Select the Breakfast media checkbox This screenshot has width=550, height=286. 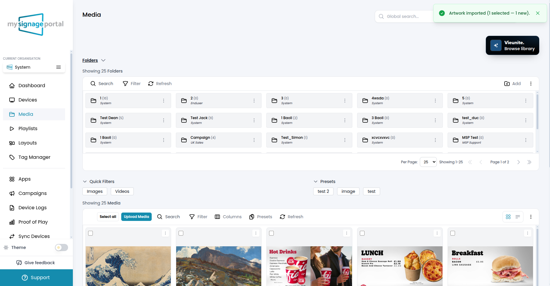point(453,233)
